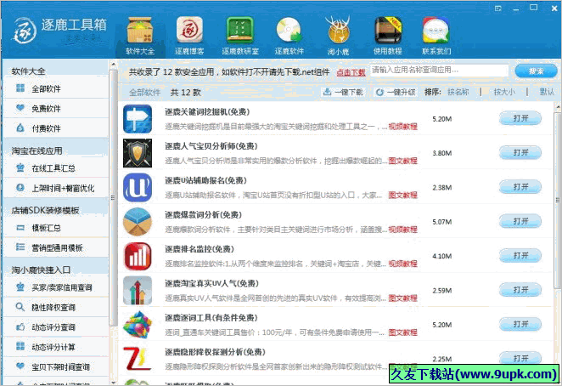The image size is (562, 386).
Task: Select the 逐鹿关键词挖掘机 signpost icon
Action: (138, 119)
